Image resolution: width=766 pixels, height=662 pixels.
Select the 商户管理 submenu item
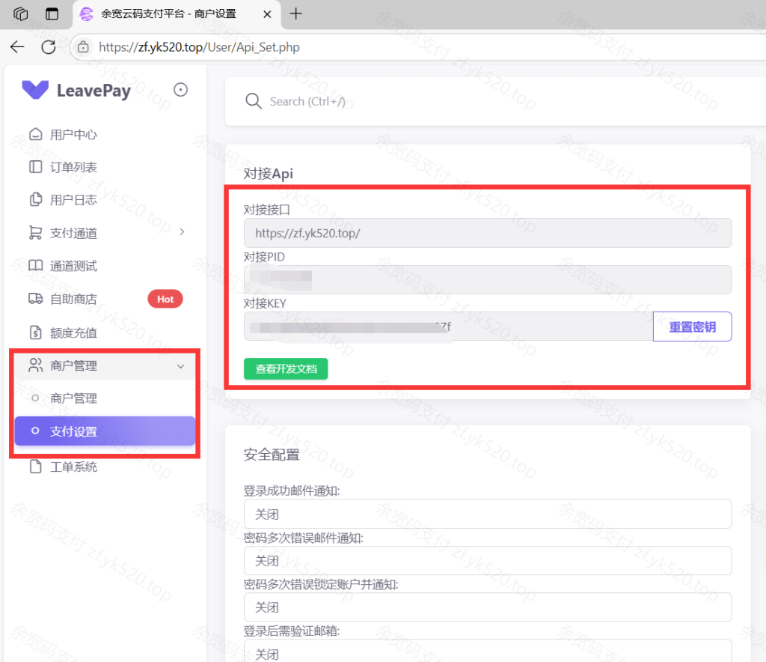click(x=73, y=398)
